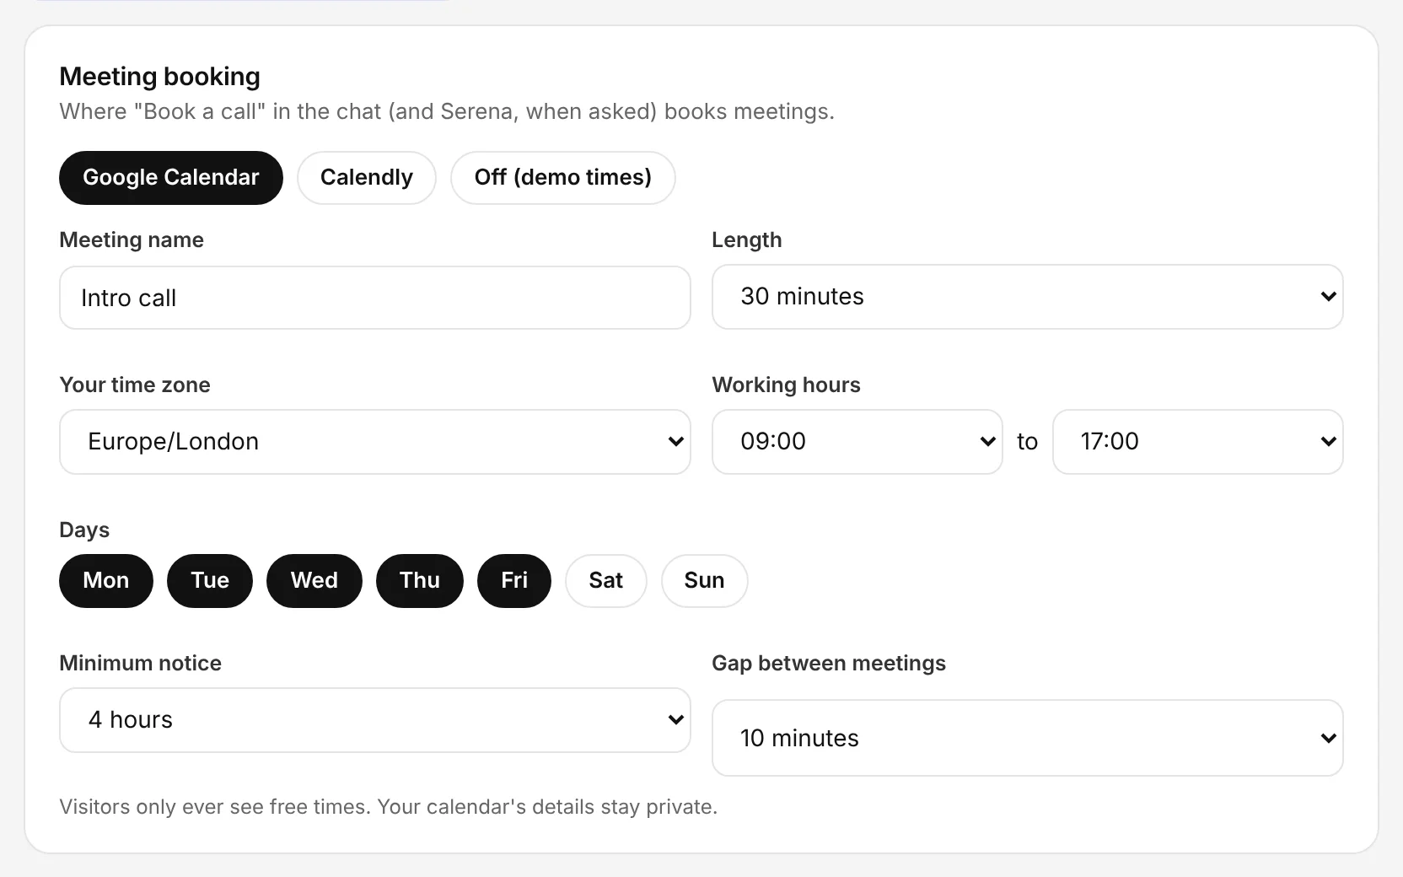Enable Sat as a booking day

tap(606, 581)
